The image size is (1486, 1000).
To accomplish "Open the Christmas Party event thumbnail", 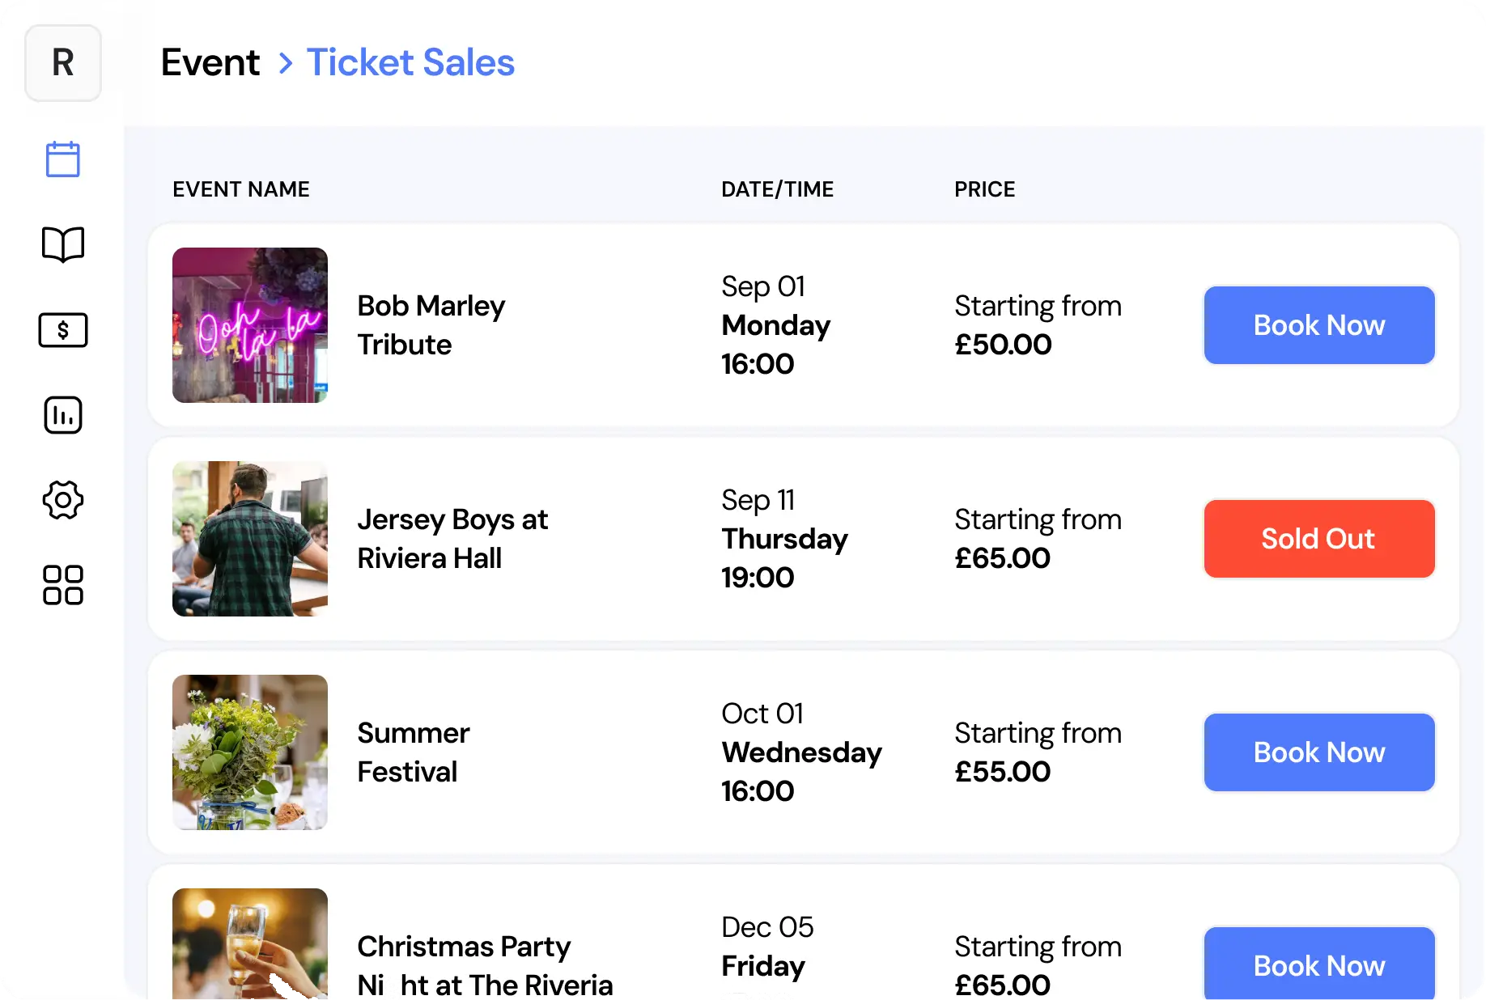I will click(250, 943).
